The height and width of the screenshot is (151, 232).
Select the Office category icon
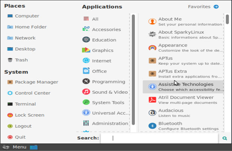(x=86, y=71)
